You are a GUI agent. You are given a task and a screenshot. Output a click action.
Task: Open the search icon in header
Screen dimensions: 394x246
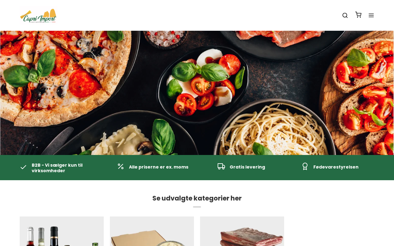point(345,15)
